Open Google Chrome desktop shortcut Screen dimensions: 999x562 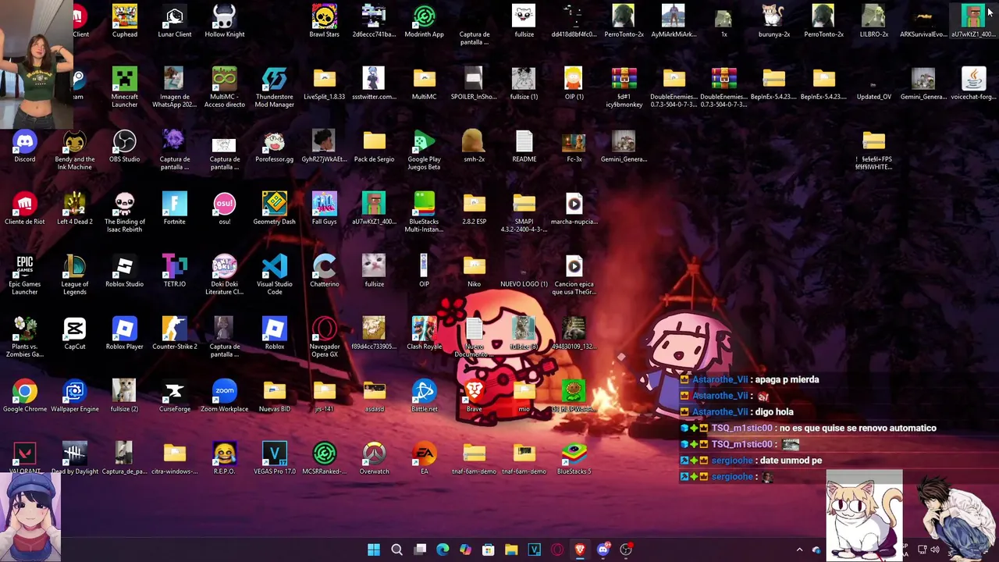pos(25,396)
